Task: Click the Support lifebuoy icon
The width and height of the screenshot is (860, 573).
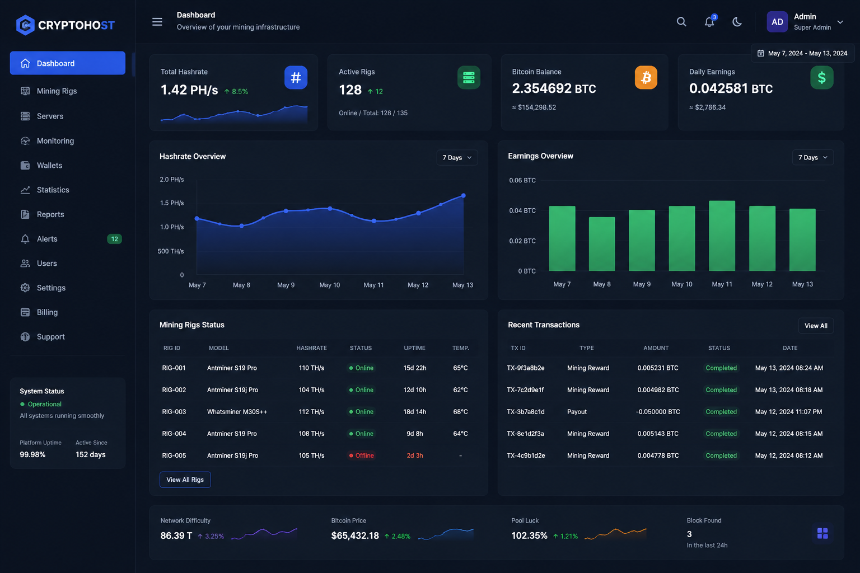Action: (25, 337)
